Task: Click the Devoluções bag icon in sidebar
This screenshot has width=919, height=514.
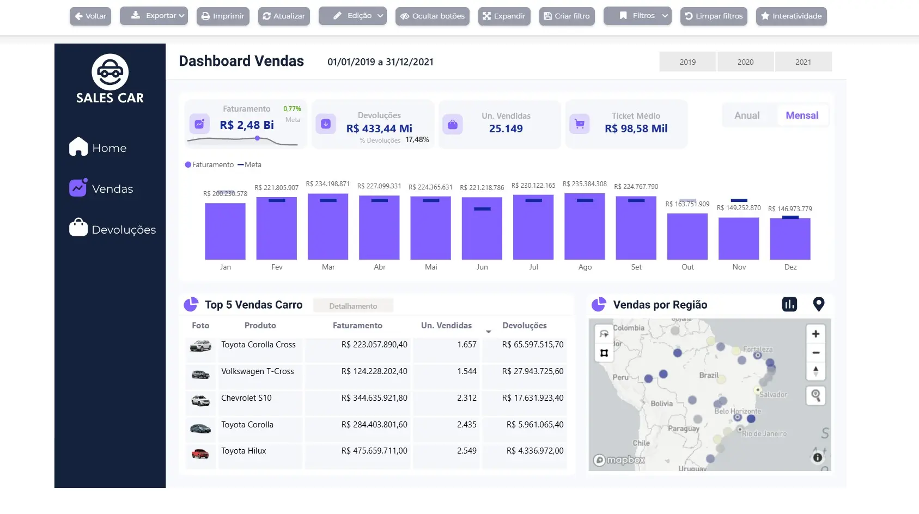Action: (78, 228)
